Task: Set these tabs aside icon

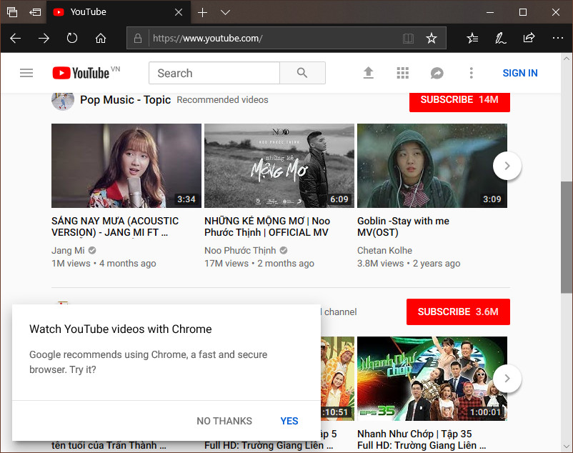Action: pyautogui.click(x=35, y=12)
